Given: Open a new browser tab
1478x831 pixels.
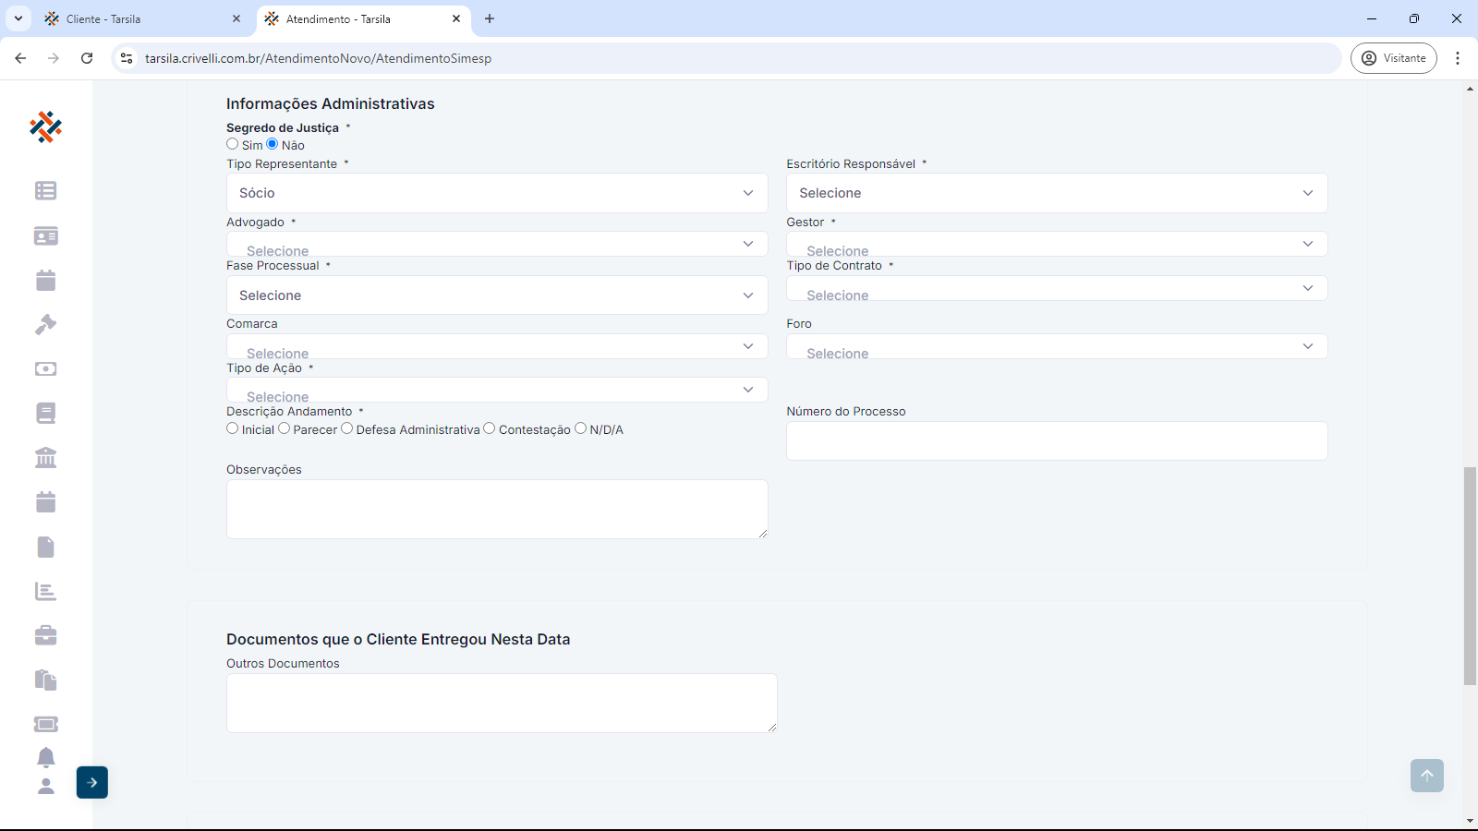Looking at the screenshot, I should tap(490, 18).
